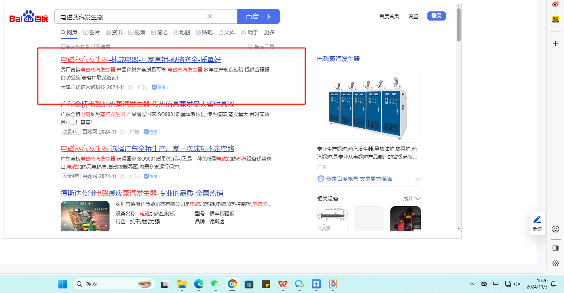Switch to the 视频 video tab
The width and height of the screenshot is (564, 293).
[137, 32]
